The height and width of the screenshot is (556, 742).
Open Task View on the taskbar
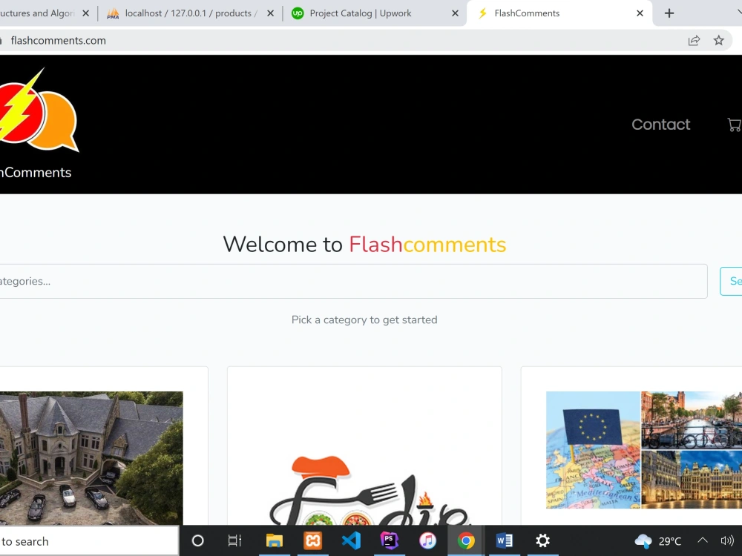[234, 540]
